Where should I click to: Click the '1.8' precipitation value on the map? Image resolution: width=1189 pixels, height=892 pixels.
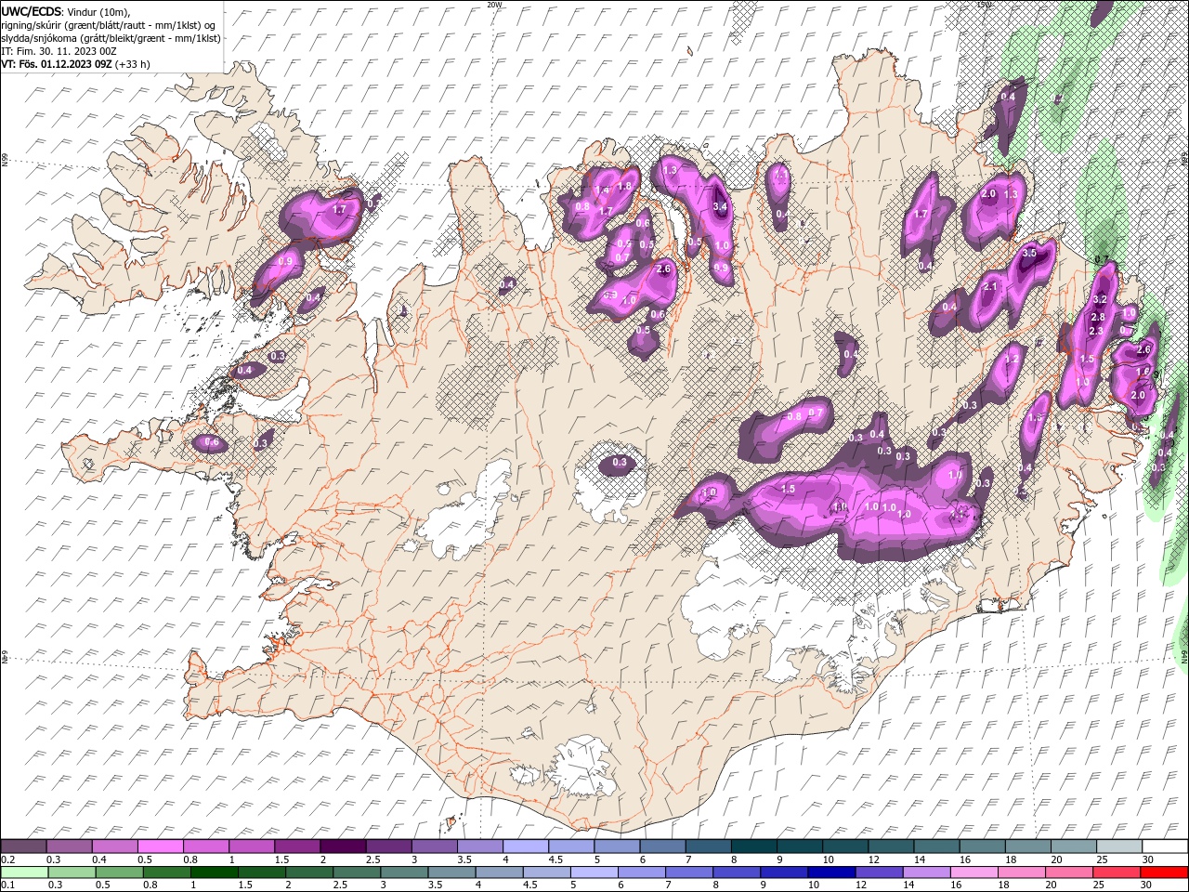pyautogui.click(x=624, y=186)
